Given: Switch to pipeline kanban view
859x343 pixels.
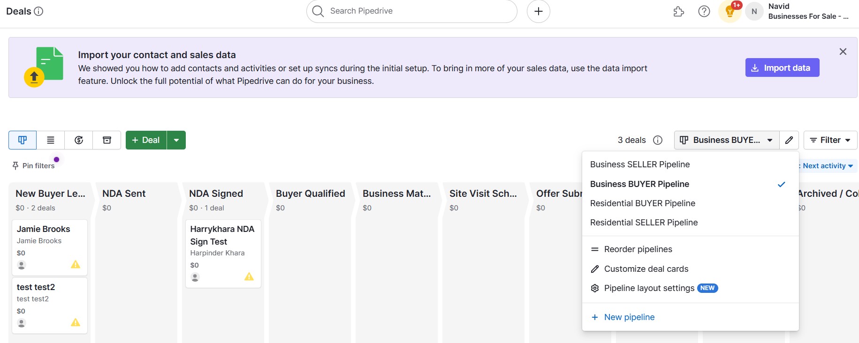Looking at the screenshot, I should pos(23,140).
